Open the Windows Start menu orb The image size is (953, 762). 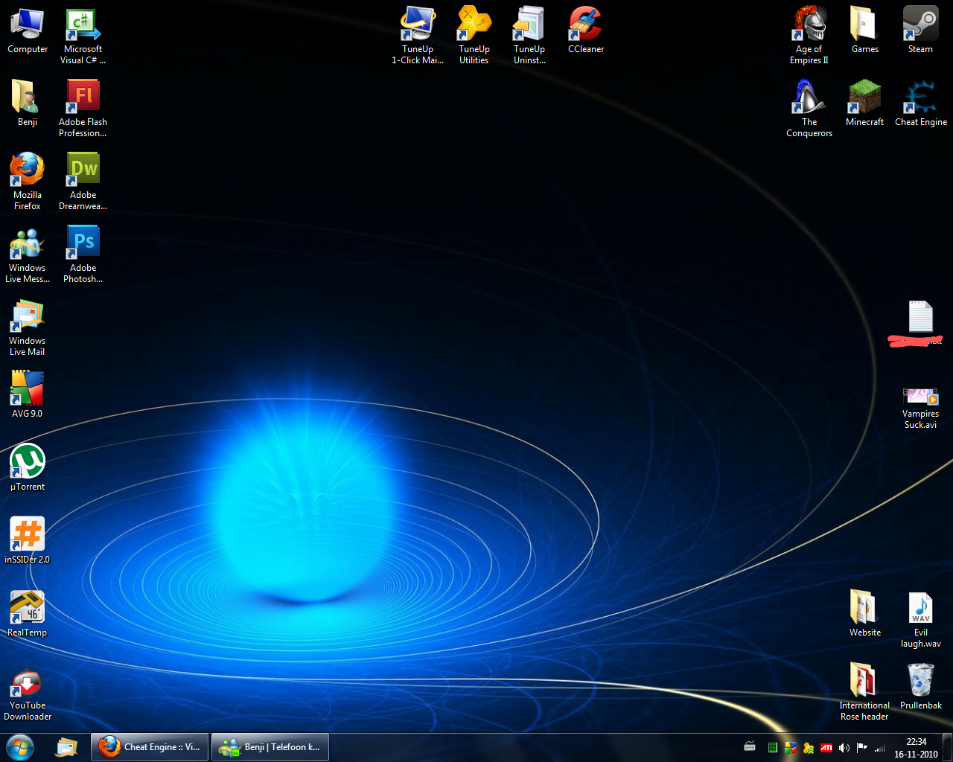coord(20,747)
